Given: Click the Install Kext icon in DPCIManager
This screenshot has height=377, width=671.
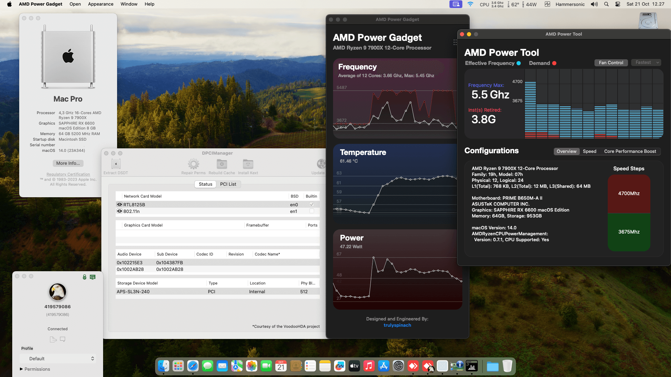Looking at the screenshot, I should (248, 164).
